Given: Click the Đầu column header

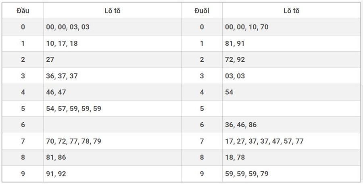Looking at the screenshot, I should point(23,10).
